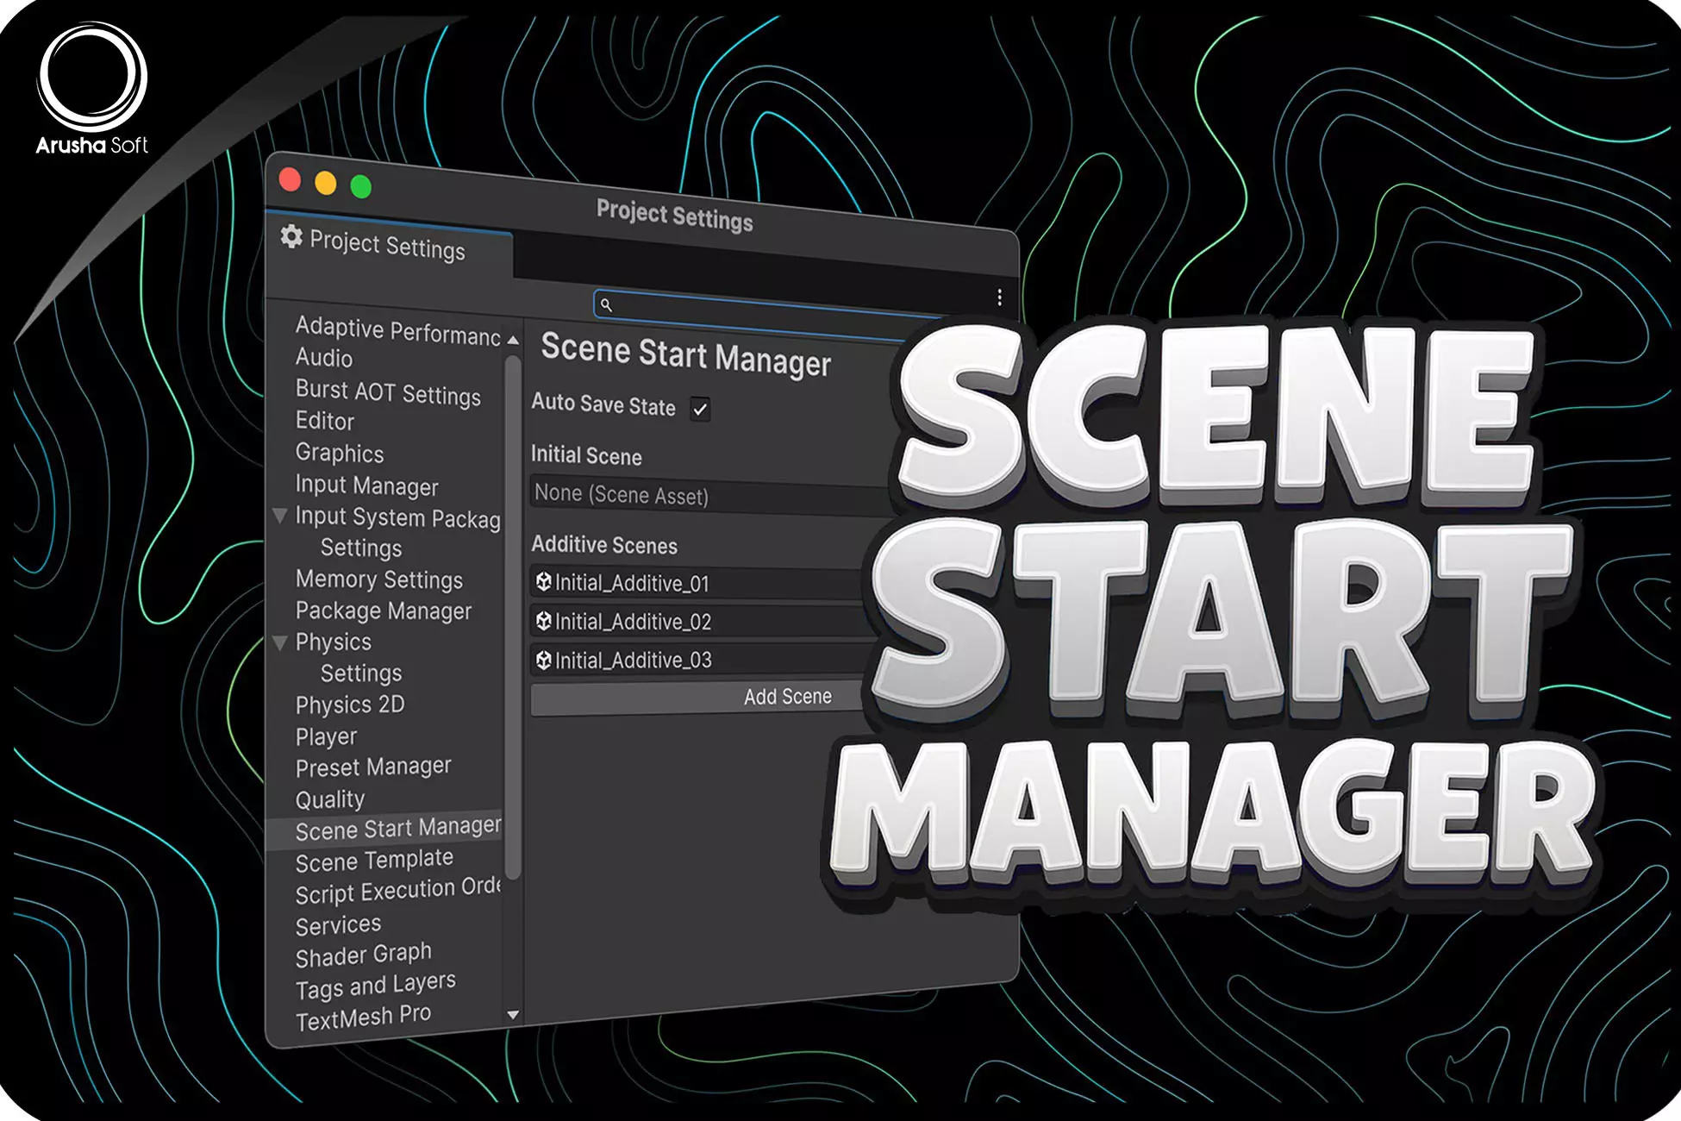Click the Initial Scene label
The height and width of the screenshot is (1121, 1681).
[x=586, y=455]
